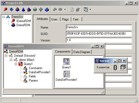The image size is (139, 103).
Task: Click the Version field showing 1.0
Action: click(99, 40)
